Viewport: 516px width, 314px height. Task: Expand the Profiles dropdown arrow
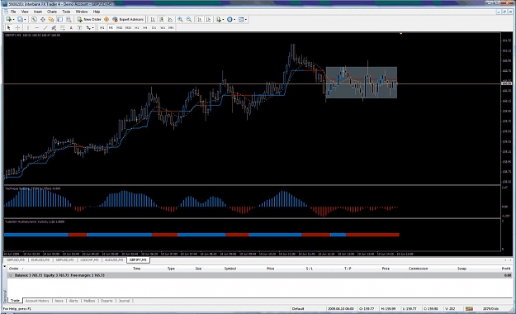pos(25,20)
